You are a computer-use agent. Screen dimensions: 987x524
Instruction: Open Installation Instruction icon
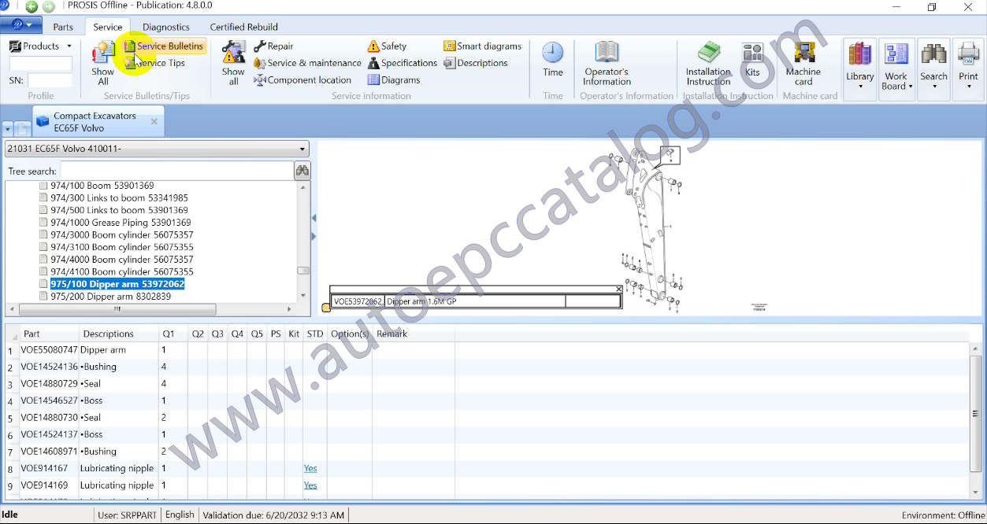click(708, 54)
